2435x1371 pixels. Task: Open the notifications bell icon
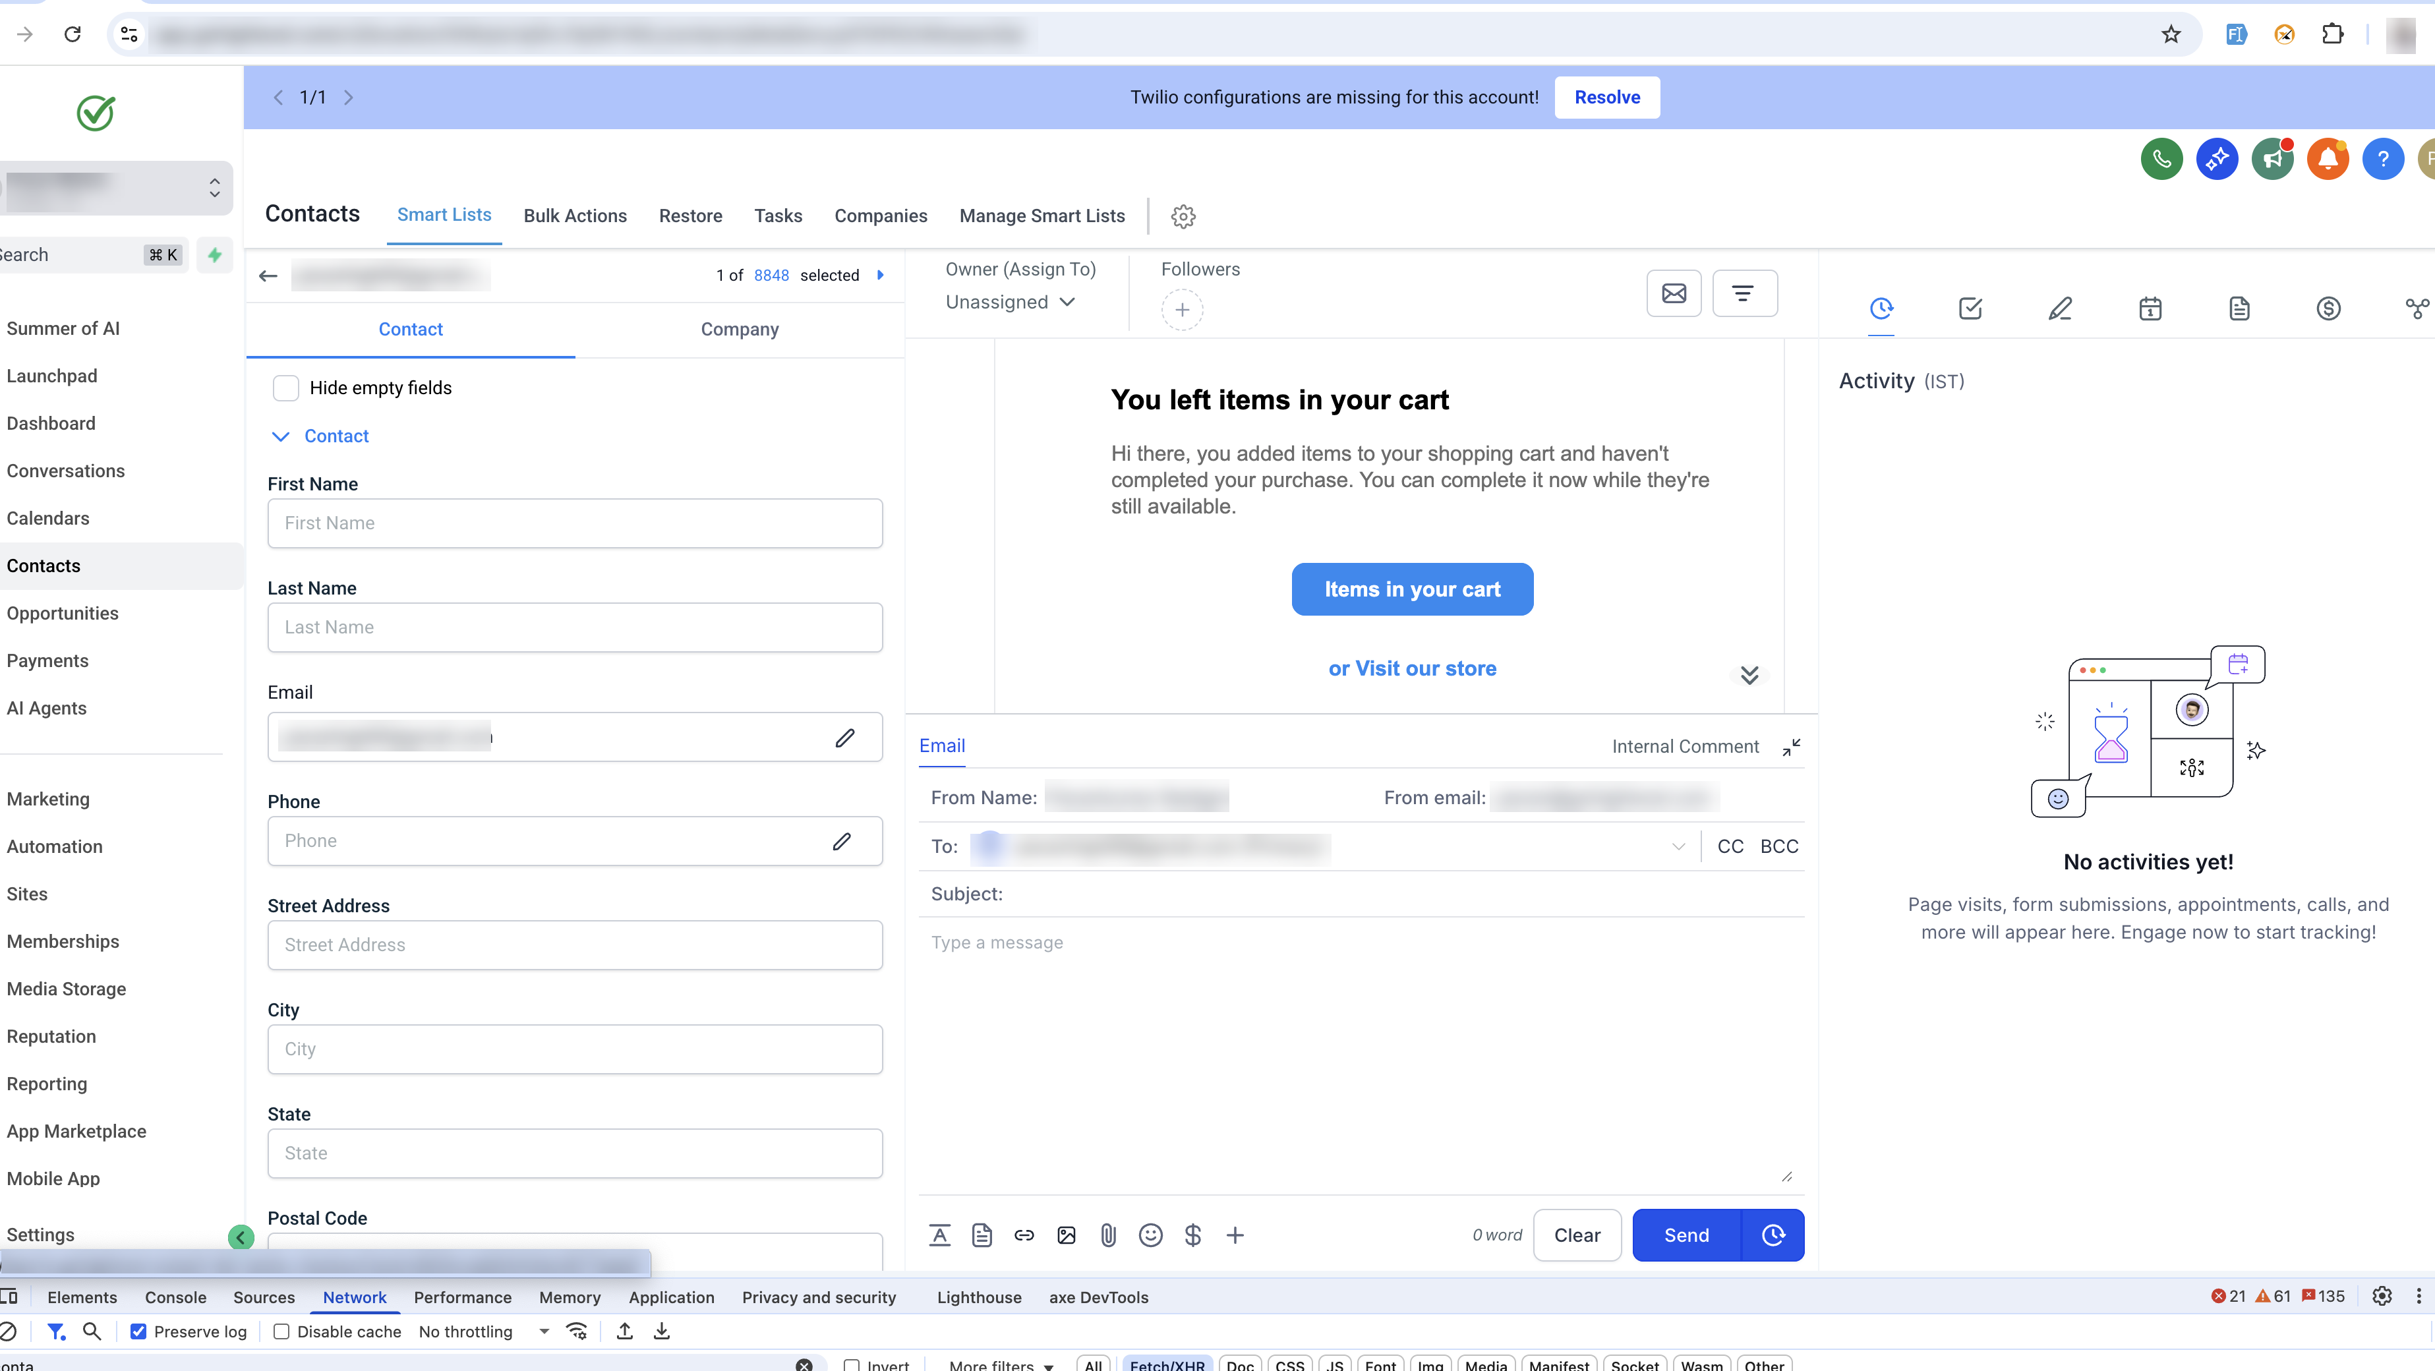click(x=2328, y=159)
